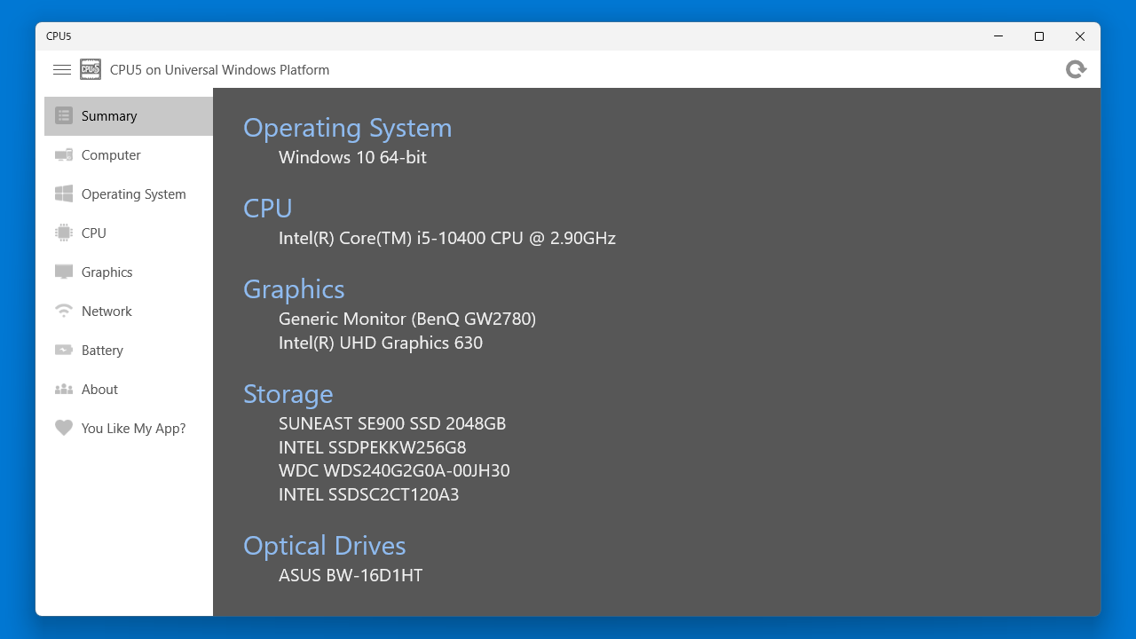Go to the Computer section
The width and height of the screenshot is (1136, 639).
[x=129, y=155]
